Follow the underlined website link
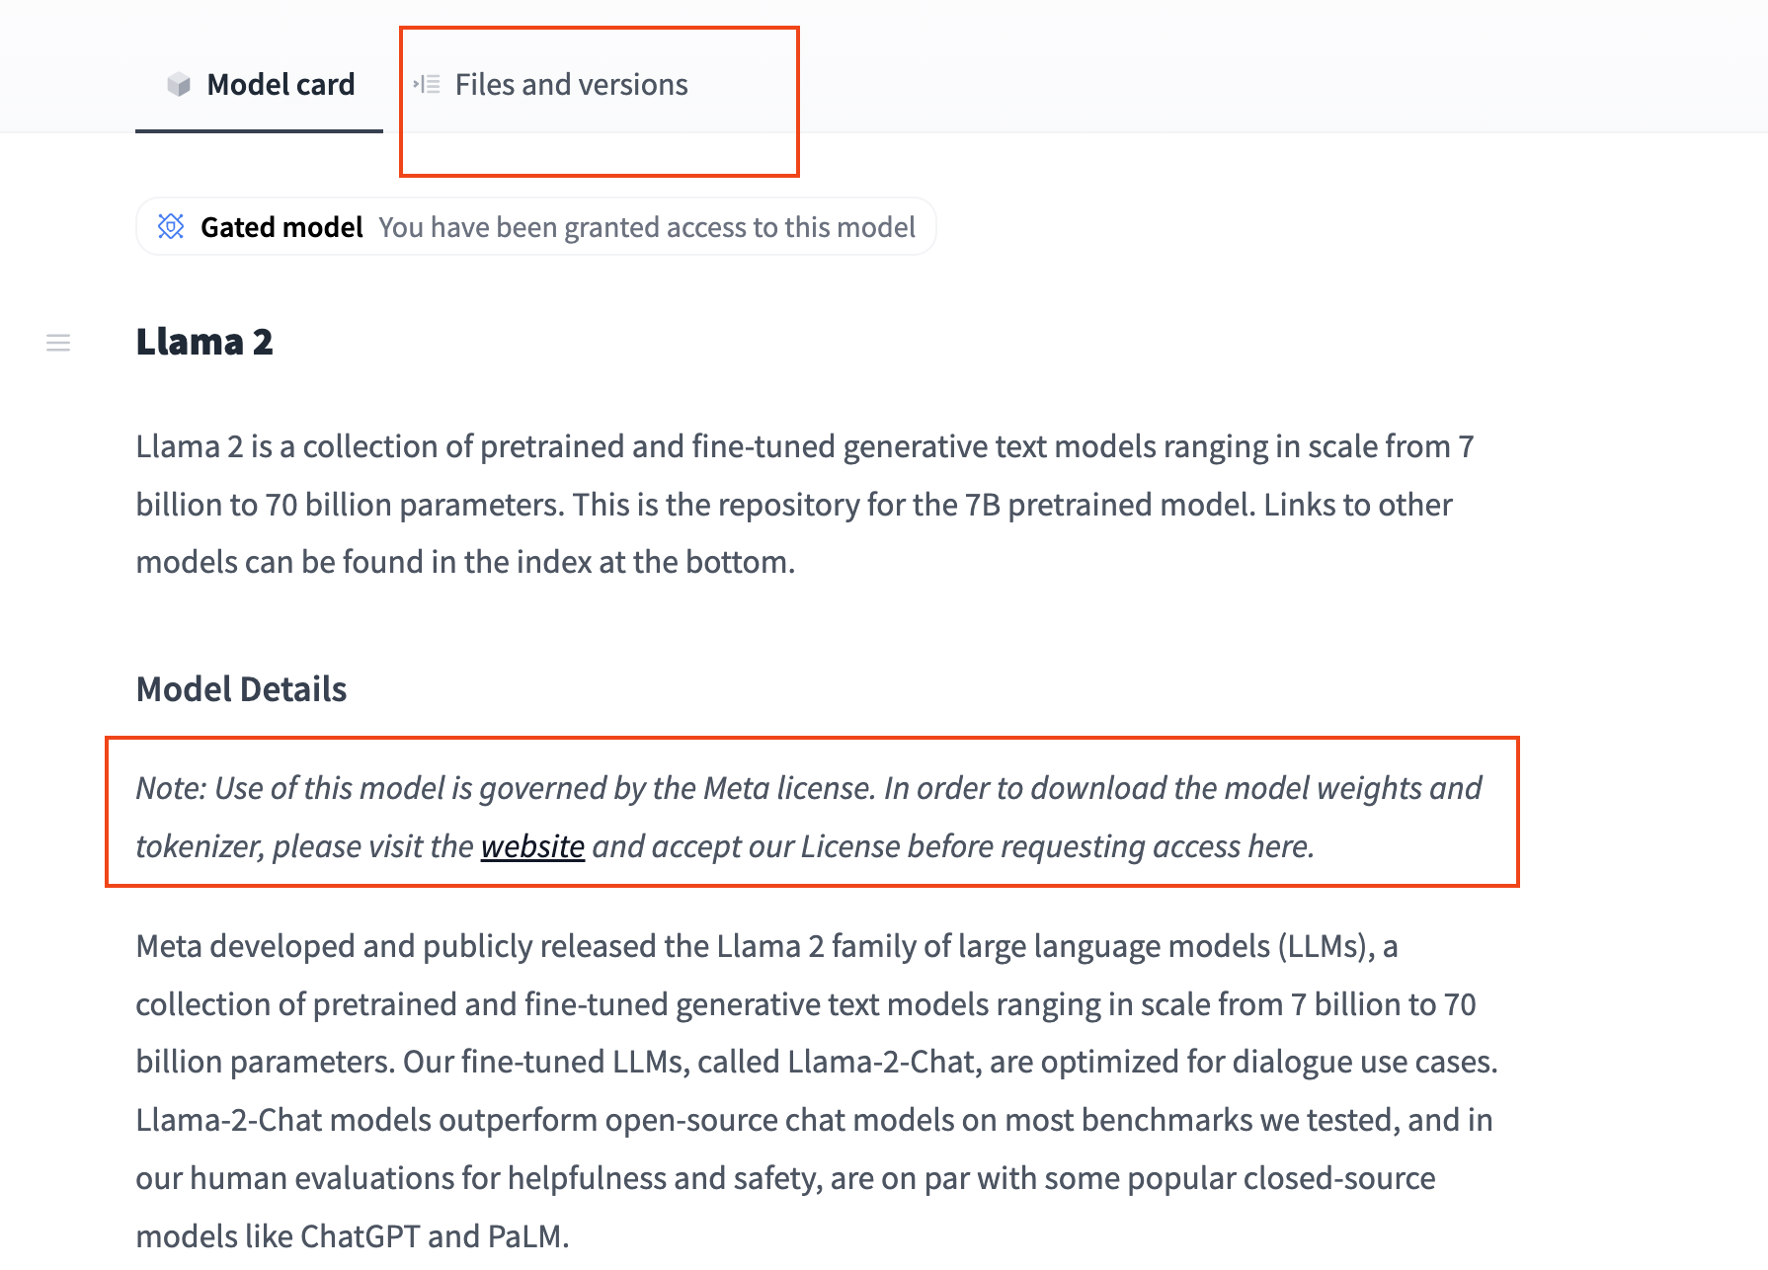This screenshot has height=1270, width=1768. click(532, 847)
